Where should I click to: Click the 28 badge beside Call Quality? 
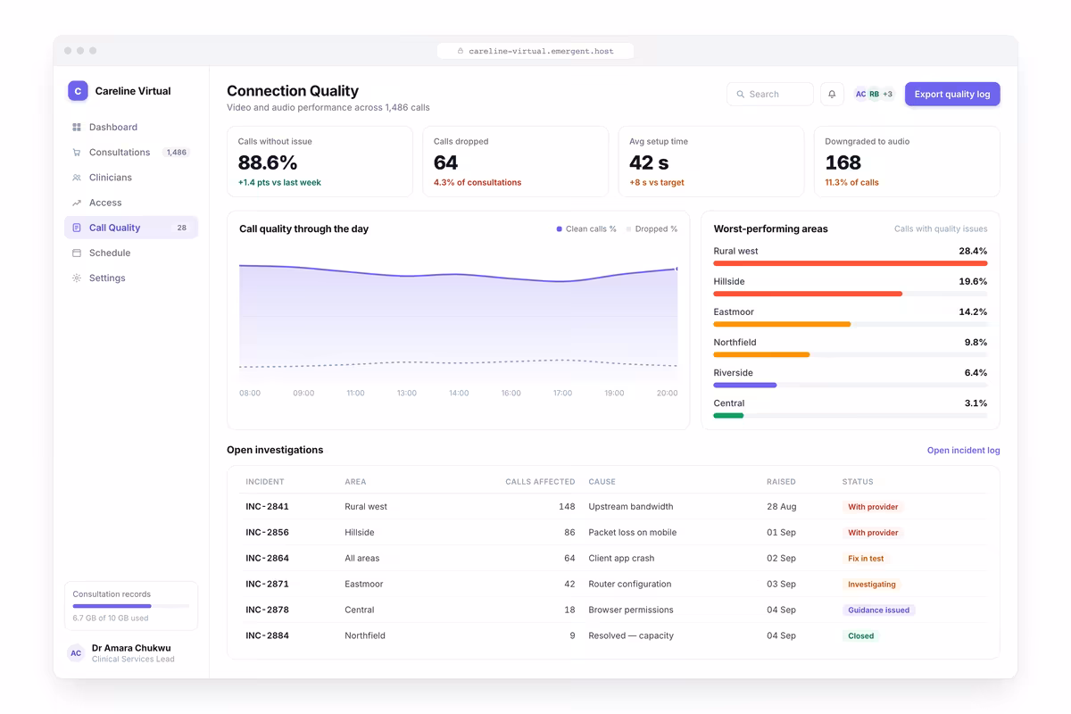click(x=182, y=228)
